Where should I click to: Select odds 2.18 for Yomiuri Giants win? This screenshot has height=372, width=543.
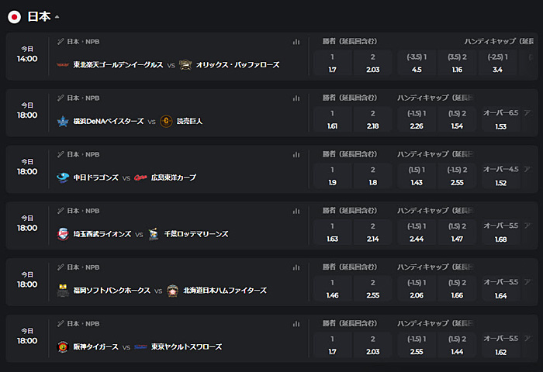point(372,119)
